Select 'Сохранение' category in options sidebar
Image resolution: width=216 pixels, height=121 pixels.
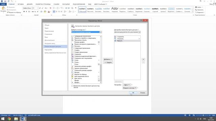point(55,34)
